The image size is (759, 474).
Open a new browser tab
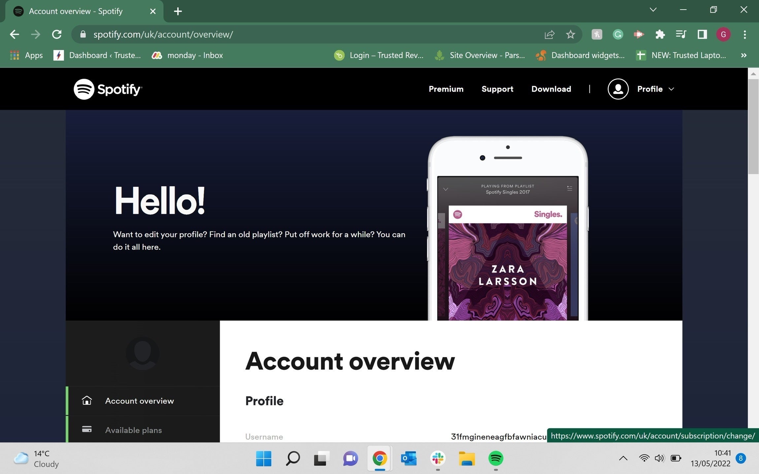click(x=178, y=11)
